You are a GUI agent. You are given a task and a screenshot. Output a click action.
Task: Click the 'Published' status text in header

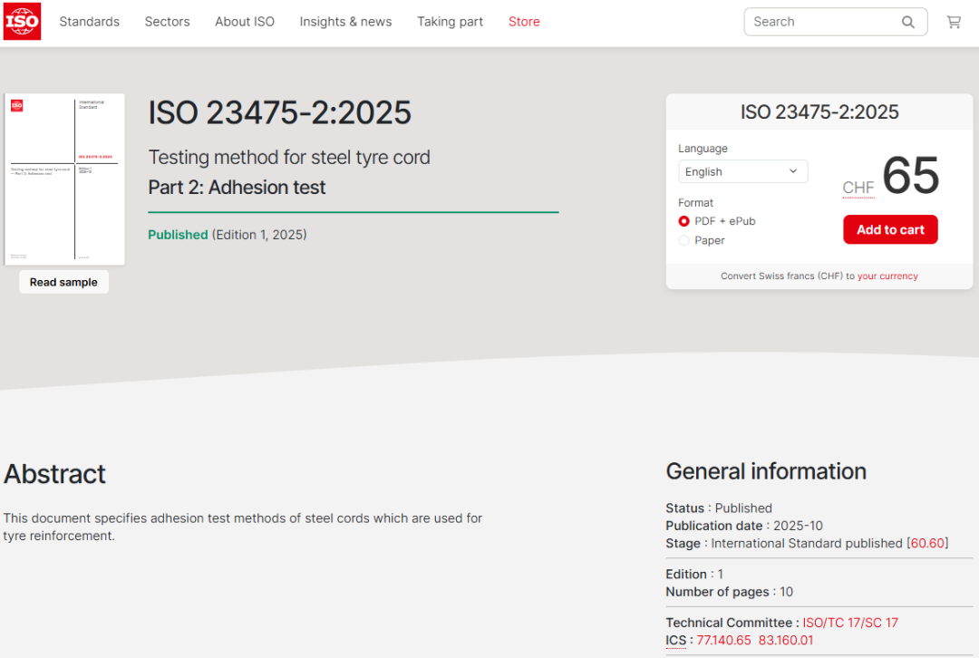178,235
